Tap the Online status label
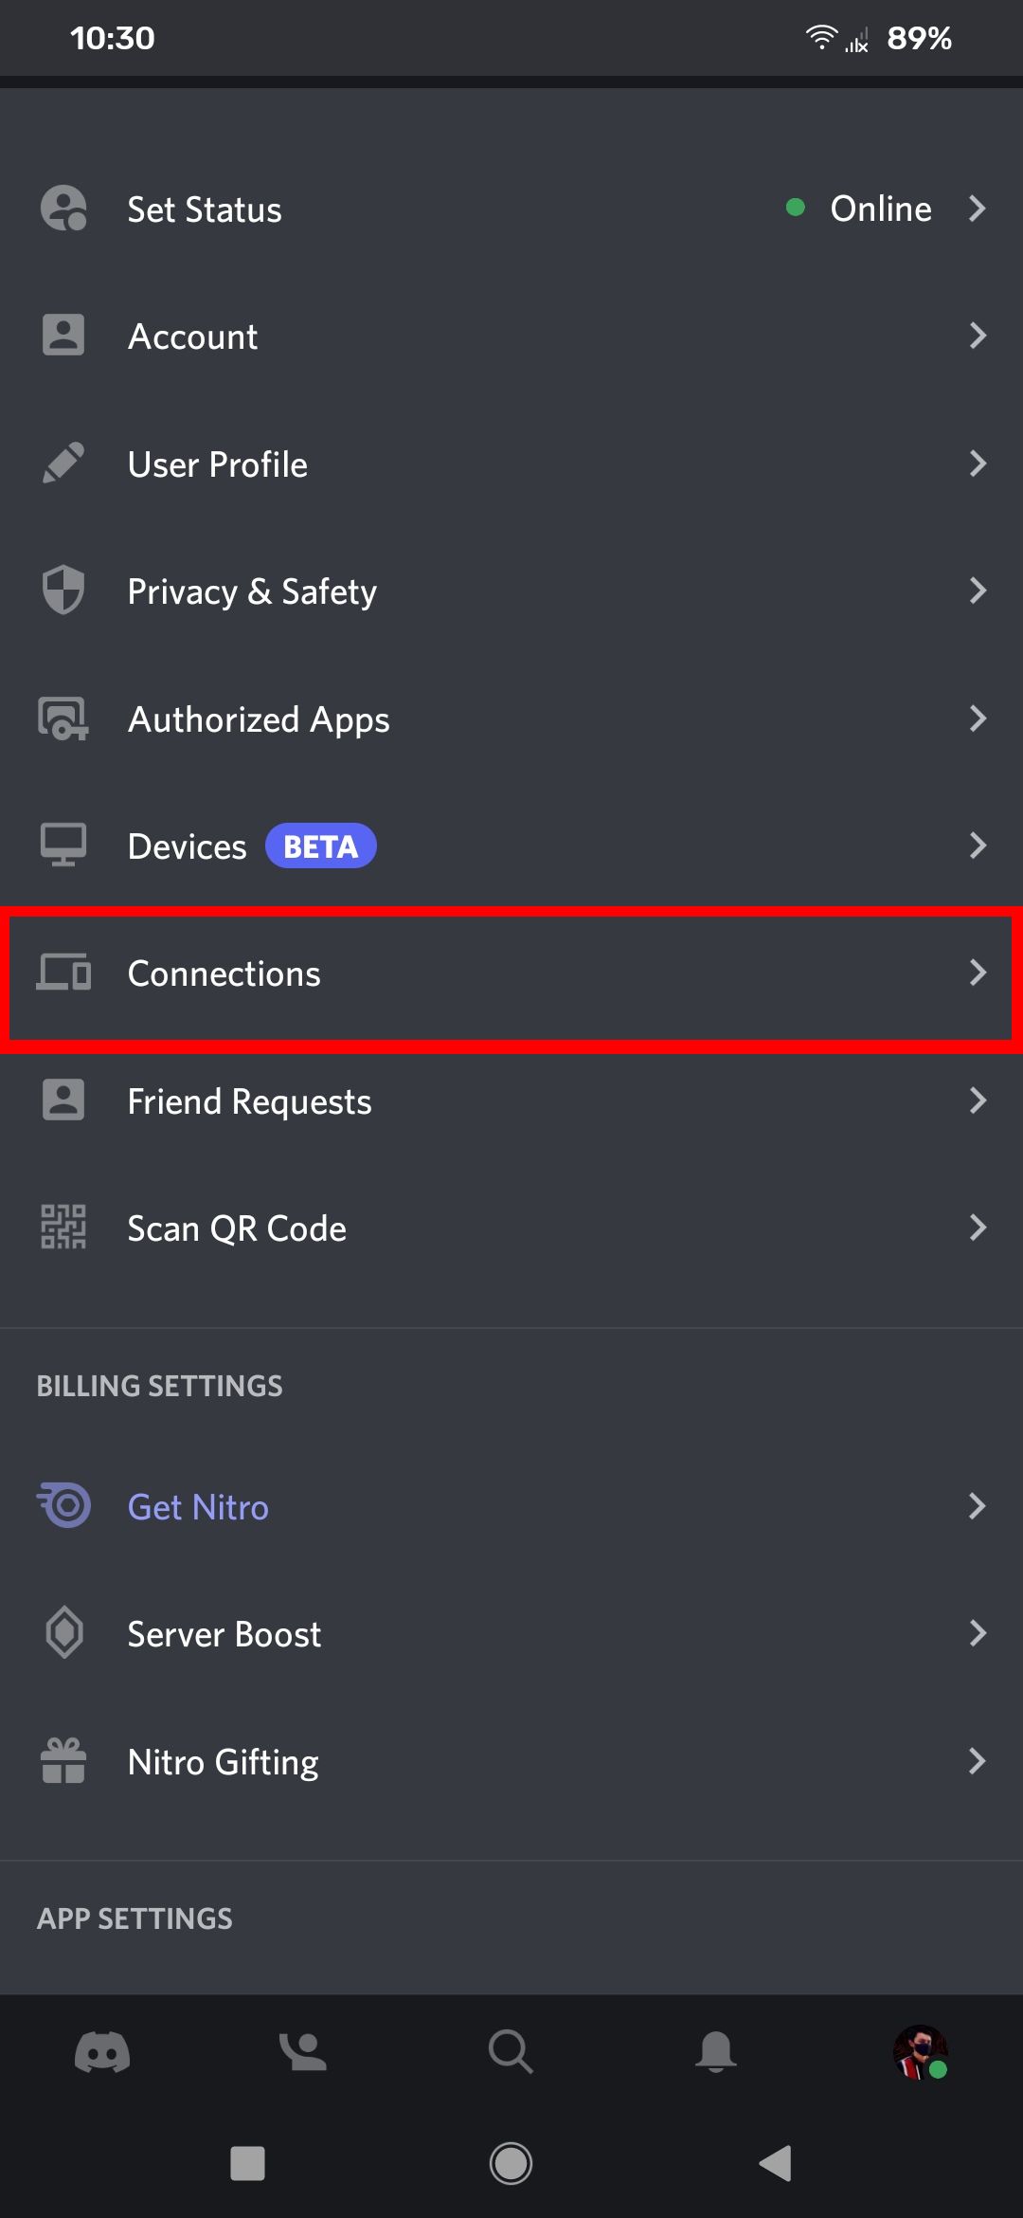The image size is (1023, 2218). (x=880, y=209)
